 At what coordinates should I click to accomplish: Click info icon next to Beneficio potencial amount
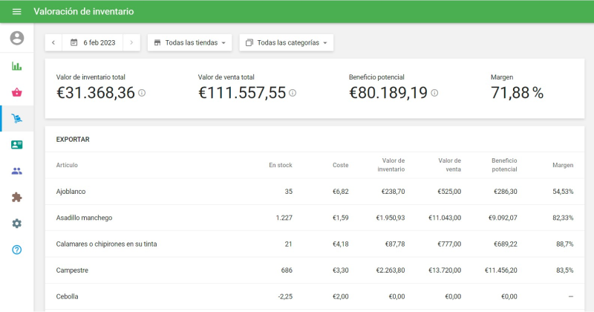pos(434,94)
